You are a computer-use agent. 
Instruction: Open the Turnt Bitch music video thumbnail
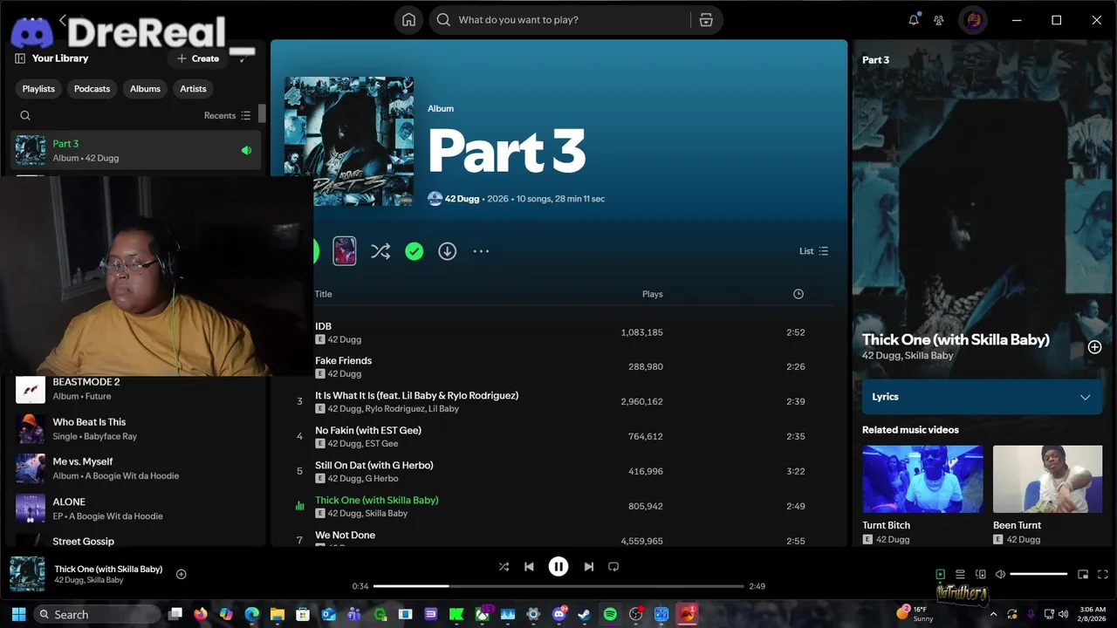click(x=922, y=479)
